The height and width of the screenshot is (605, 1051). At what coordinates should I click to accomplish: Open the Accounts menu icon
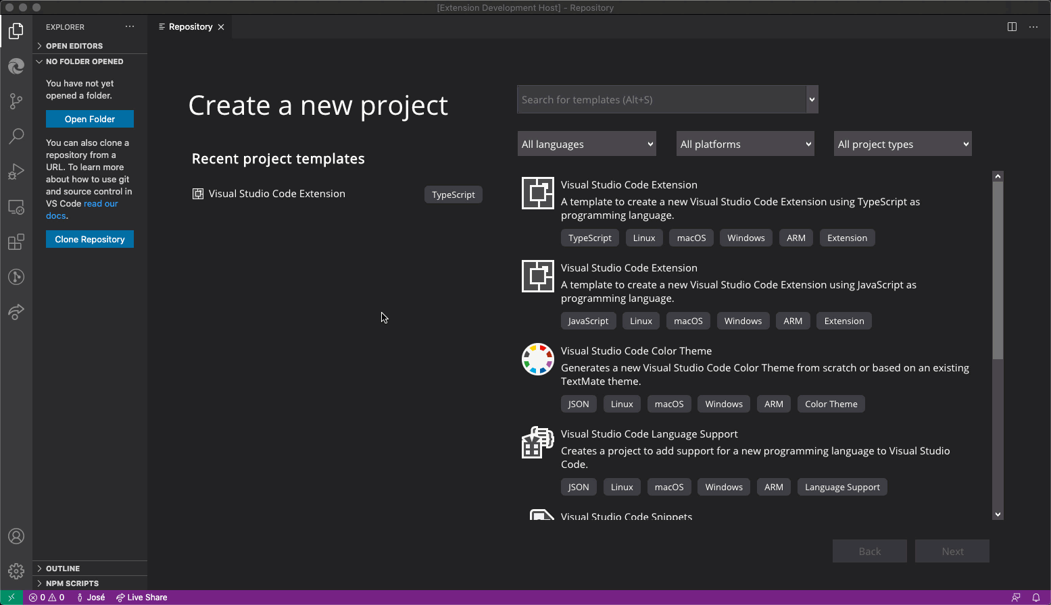click(x=16, y=536)
